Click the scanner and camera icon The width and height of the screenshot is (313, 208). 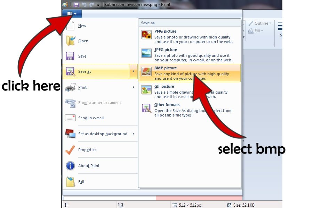click(70, 103)
